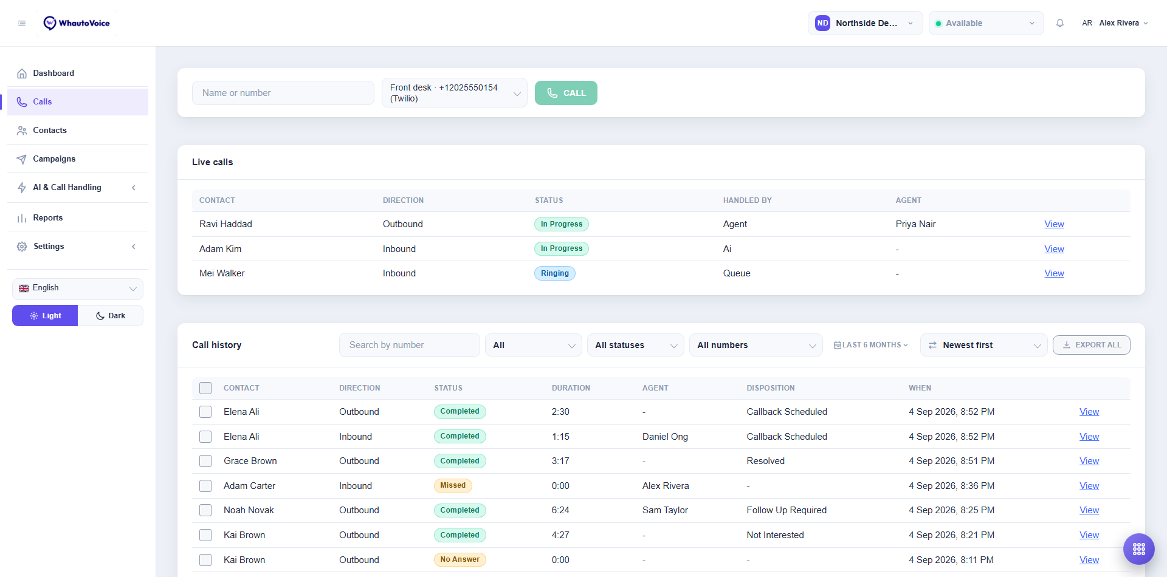Image resolution: width=1167 pixels, height=577 pixels.
Task: Click the Name or number input field
Action: click(283, 93)
